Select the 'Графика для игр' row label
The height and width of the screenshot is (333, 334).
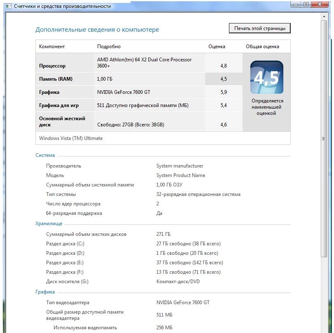(59, 105)
